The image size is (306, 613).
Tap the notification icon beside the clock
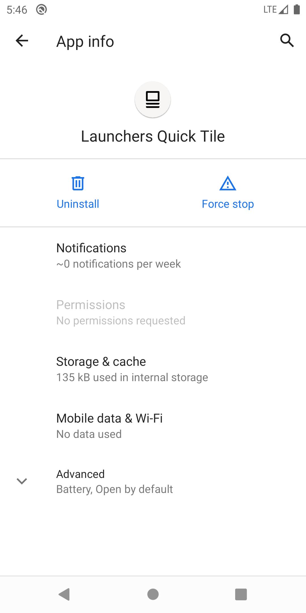click(41, 10)
